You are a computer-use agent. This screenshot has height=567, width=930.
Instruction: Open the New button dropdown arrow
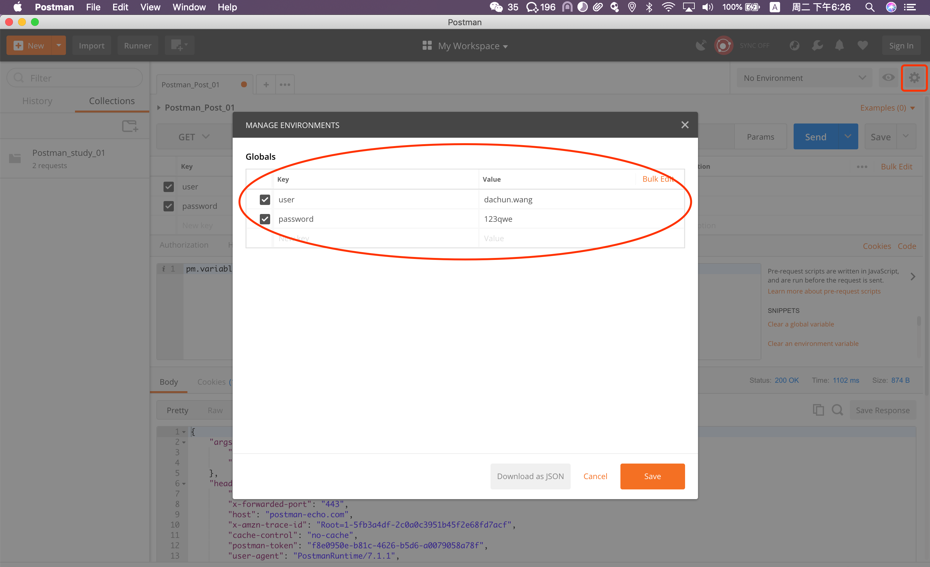coord(58,45)
